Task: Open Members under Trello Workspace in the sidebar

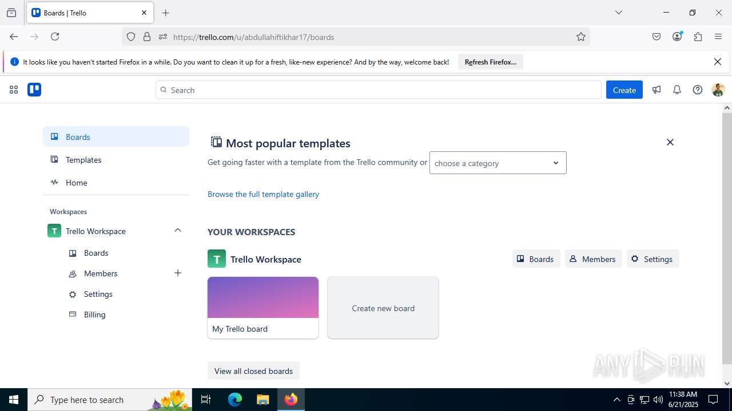Action: click(x=101, y=273)
